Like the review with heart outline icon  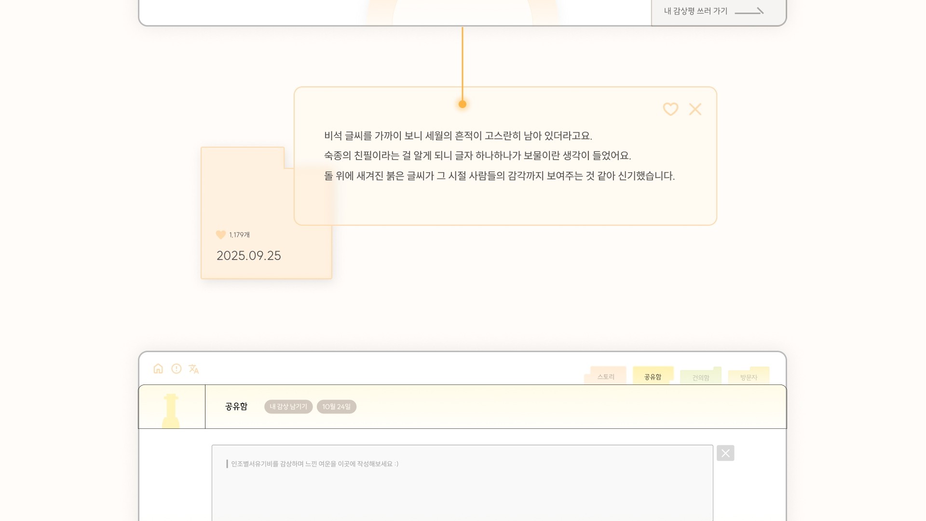point(670,110)
